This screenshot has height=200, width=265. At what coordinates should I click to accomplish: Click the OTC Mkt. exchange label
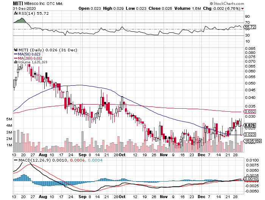(55, 3)
